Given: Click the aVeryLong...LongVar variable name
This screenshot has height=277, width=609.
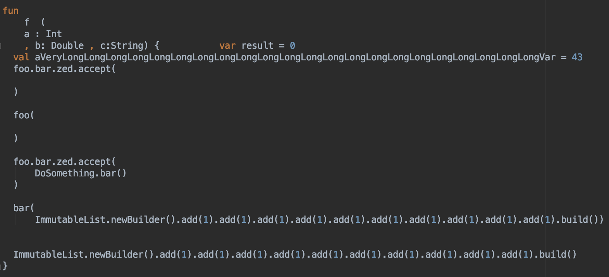Looking at the screenshot, I should click(295, 57).
